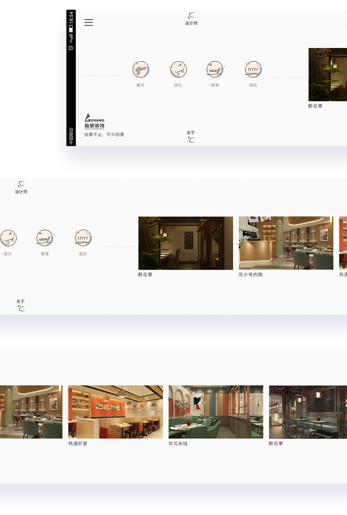Open the 花少爷的粥 project thumbnail
This screenshot has width=347, height=515.
[x=286, y=243]
